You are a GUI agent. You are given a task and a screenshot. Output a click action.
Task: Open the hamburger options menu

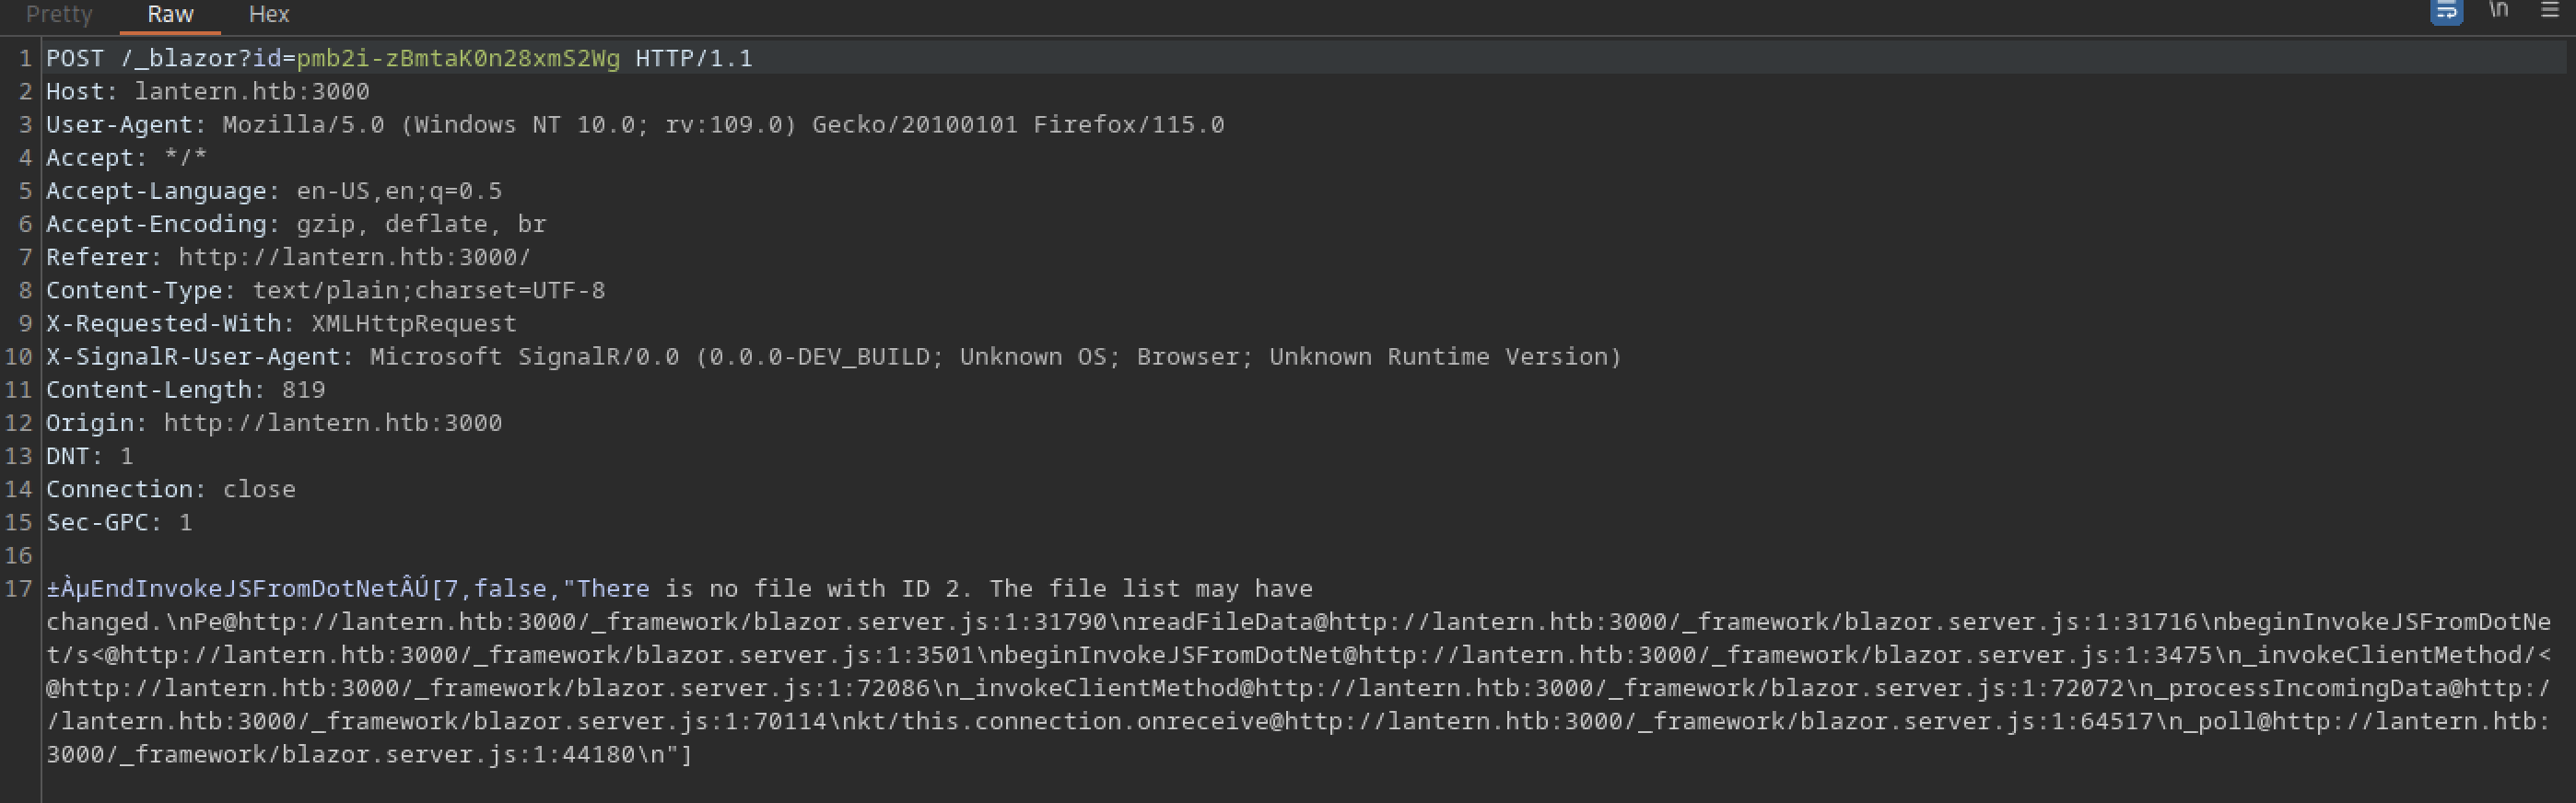click(2549, 10)
